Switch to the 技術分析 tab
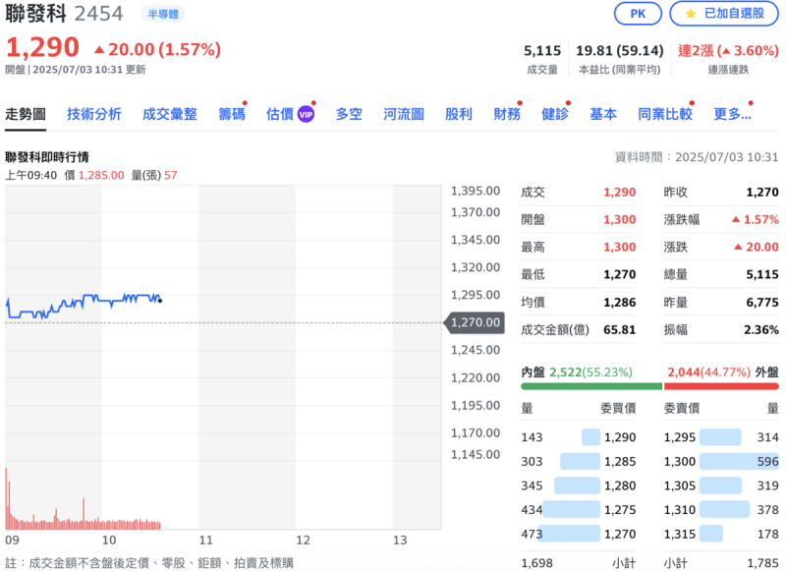The image size is (786, 571). pyautogui.click(x=94, y=114)
